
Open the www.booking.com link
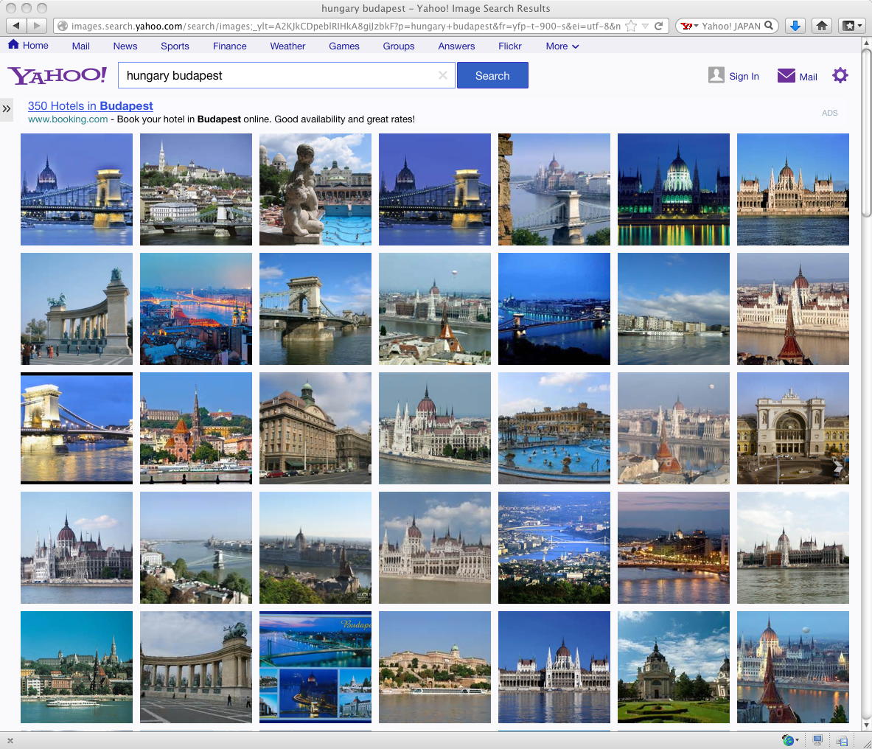pyautogui.click(x=68, y=119)
